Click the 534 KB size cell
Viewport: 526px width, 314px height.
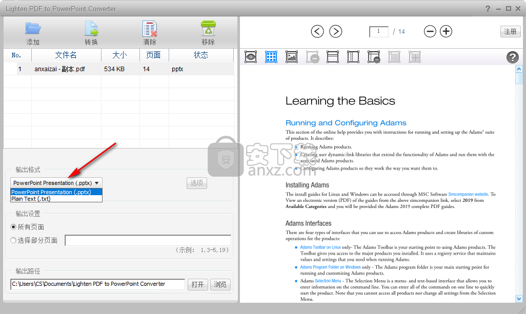click(114, 69)
